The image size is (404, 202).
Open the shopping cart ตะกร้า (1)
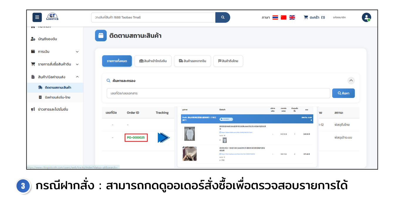tap(314, 17)
